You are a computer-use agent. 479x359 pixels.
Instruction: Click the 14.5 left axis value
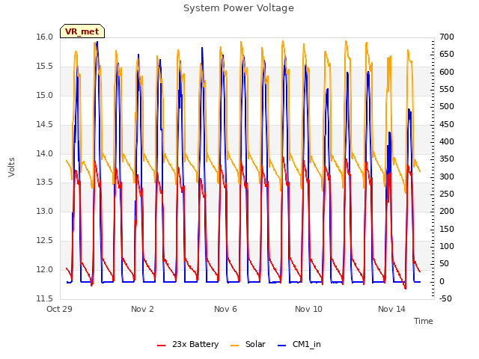coord(45,124)
